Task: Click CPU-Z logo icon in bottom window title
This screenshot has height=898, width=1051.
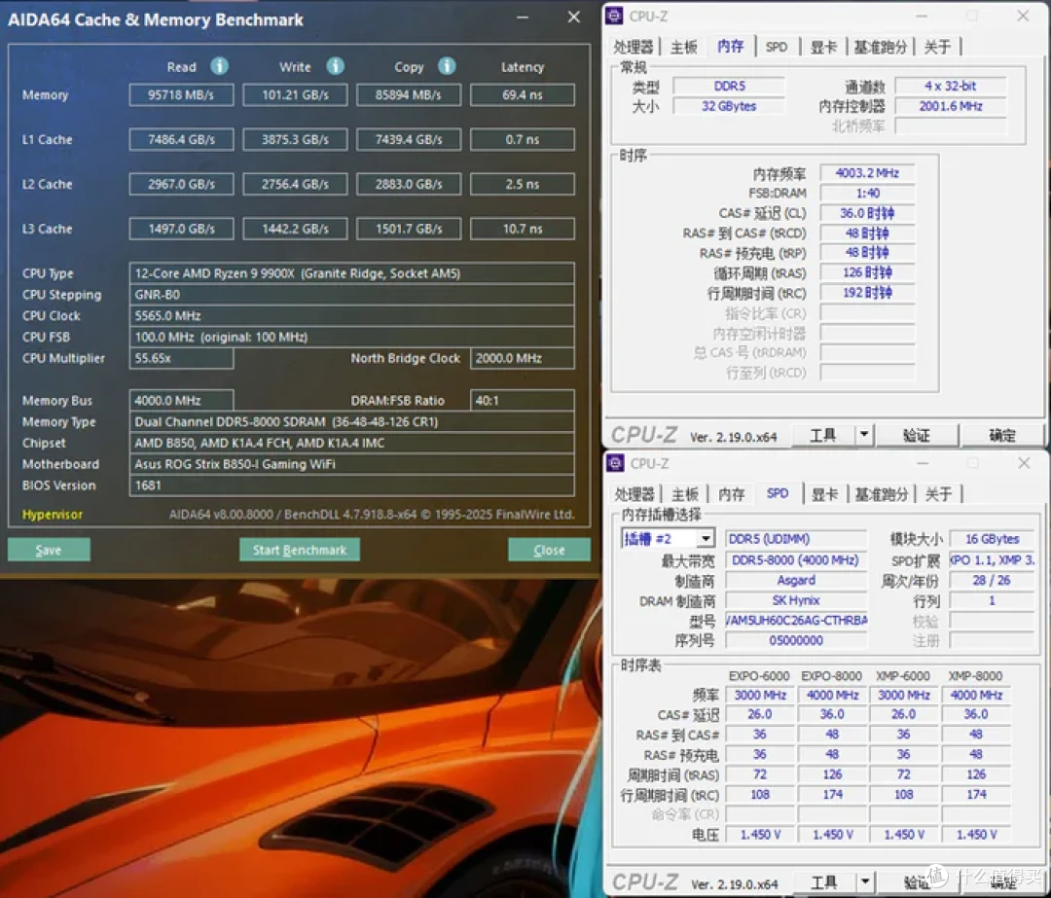Action: pyautogui.click(x=615, y=462)
